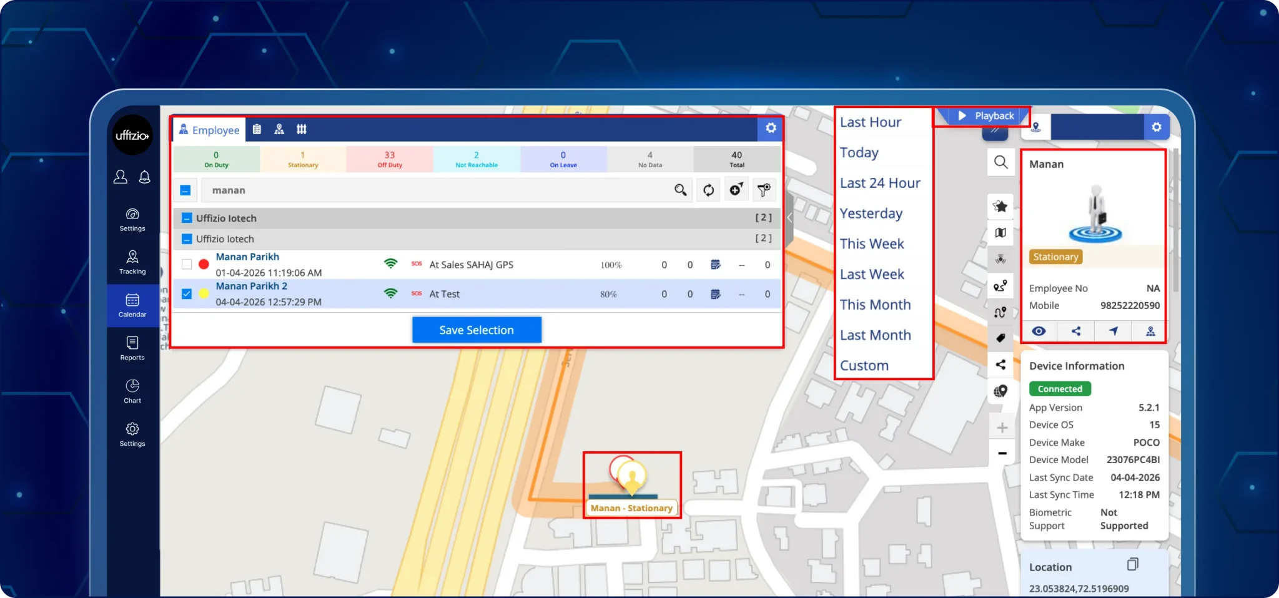Open the Reports sidebar icon
Image resolution: width=1279 pixels, height=598 pixels.
[x=132, y=348]
